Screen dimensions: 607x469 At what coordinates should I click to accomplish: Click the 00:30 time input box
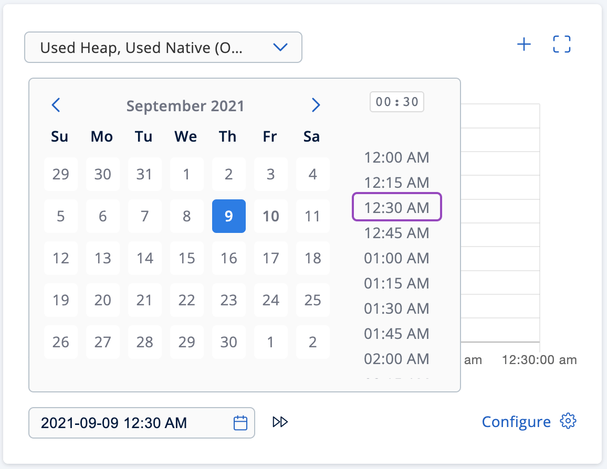[x=397, y=102]
